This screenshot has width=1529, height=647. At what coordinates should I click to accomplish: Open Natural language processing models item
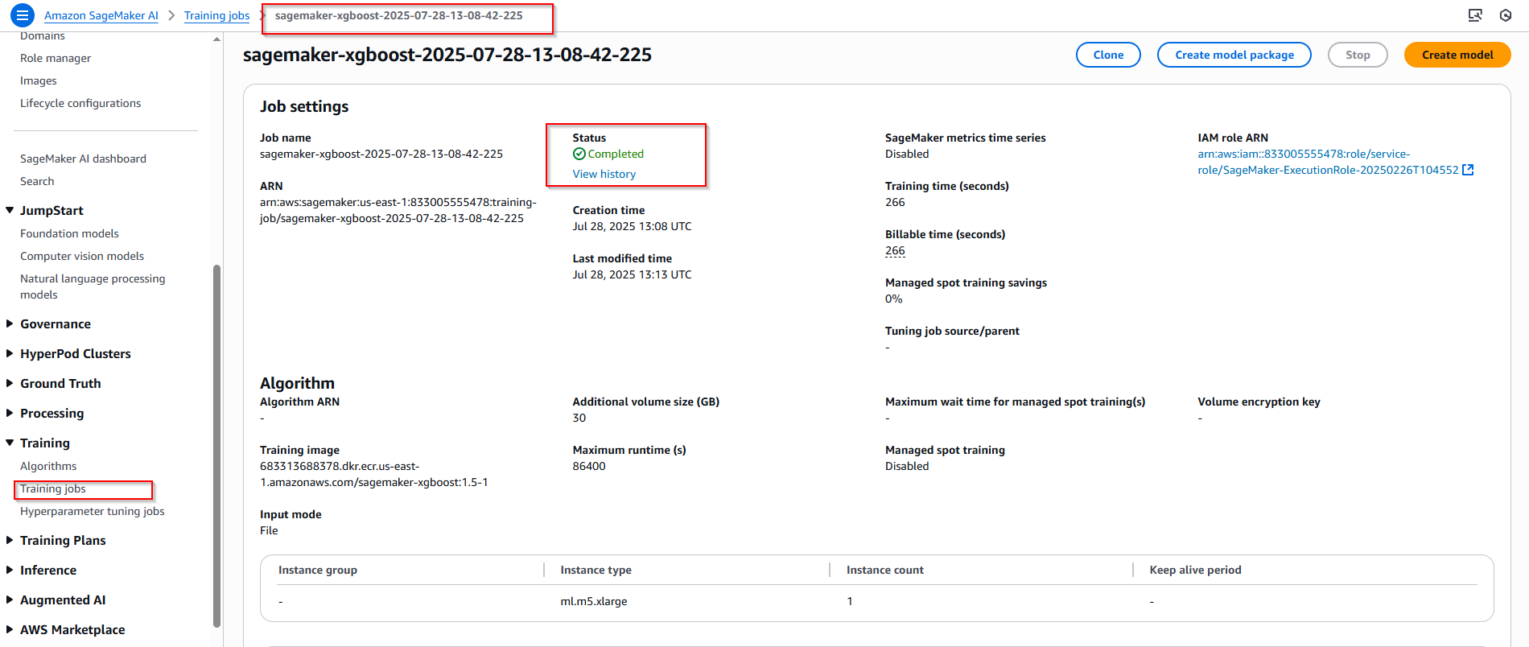coord(93,286)
